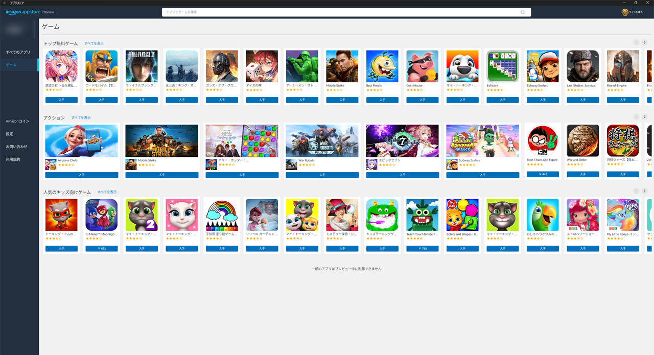Buy Teen Titans GO! for ¥442
This screenshot has height=355, width=654.
coord(543,174)
